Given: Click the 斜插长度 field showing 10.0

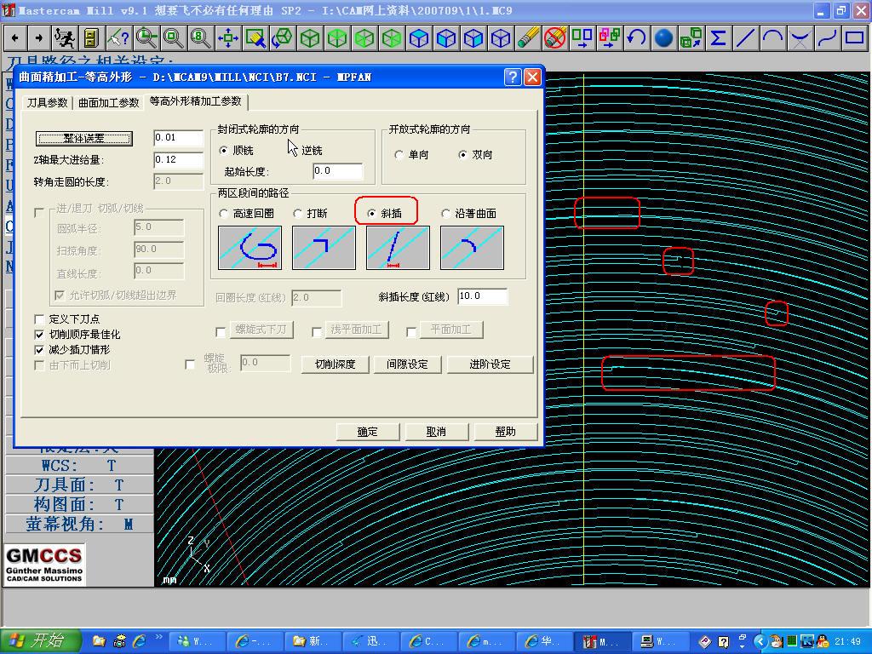Looking at the screenshot, I should click(x=483, y=296).
